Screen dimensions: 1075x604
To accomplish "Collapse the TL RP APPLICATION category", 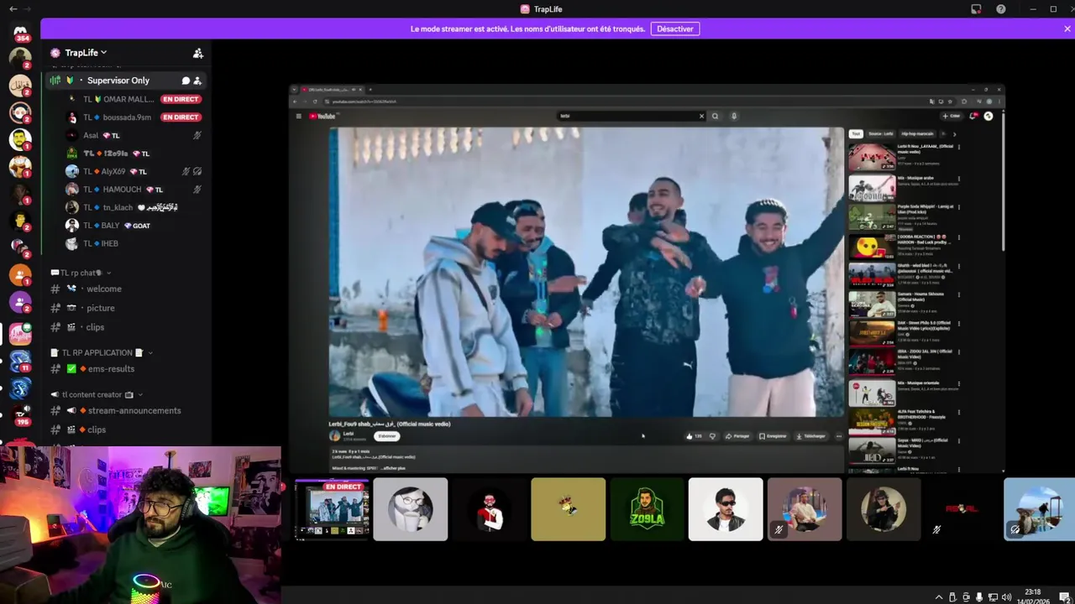I will click(x=101, y=353).
